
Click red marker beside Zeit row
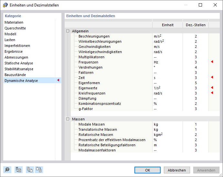tap(212, 77)
